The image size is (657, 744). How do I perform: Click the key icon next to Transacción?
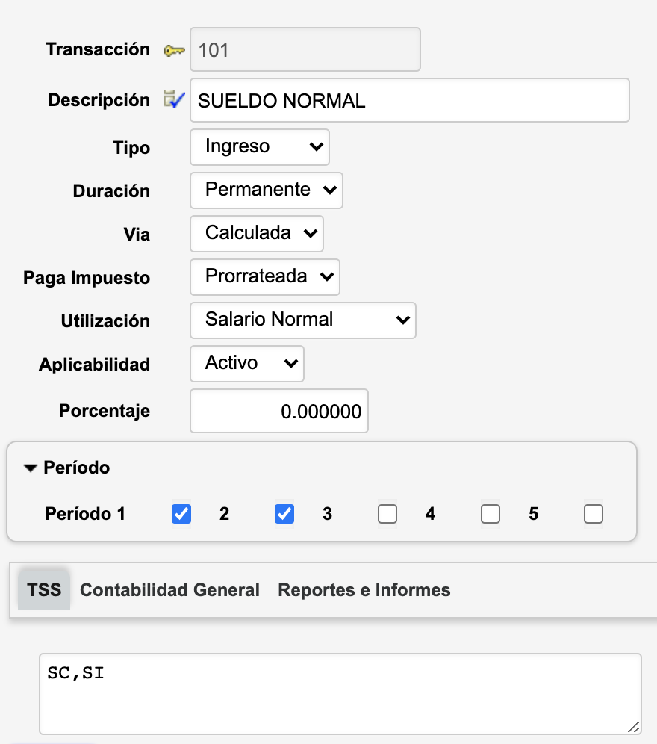click(174, 50)
